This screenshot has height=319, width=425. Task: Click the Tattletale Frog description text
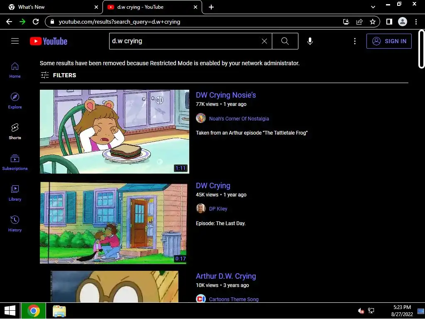coord(252,133)
